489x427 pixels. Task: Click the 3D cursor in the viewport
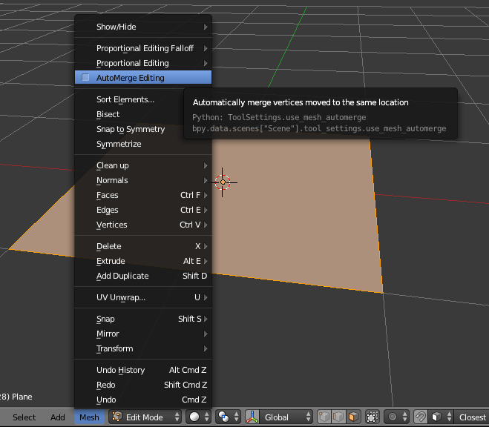point(223,182)
